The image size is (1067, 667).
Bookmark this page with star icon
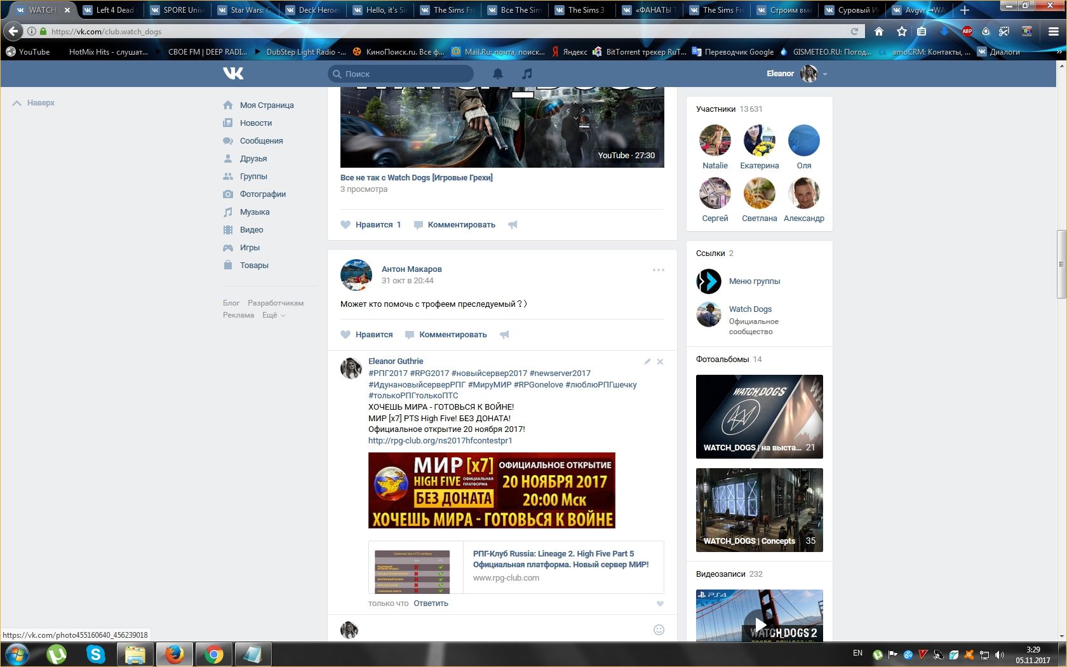(901, 31)
